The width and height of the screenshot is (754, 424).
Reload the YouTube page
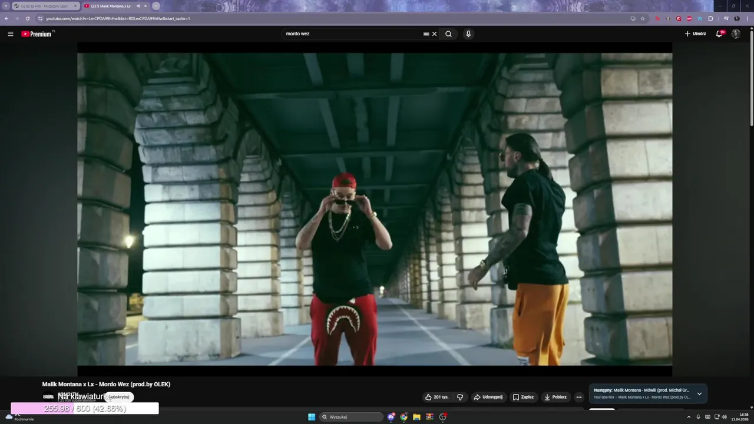(27, 18)
